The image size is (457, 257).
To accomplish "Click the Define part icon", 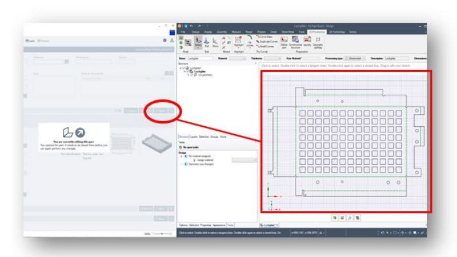I will [x=284, y=41].
